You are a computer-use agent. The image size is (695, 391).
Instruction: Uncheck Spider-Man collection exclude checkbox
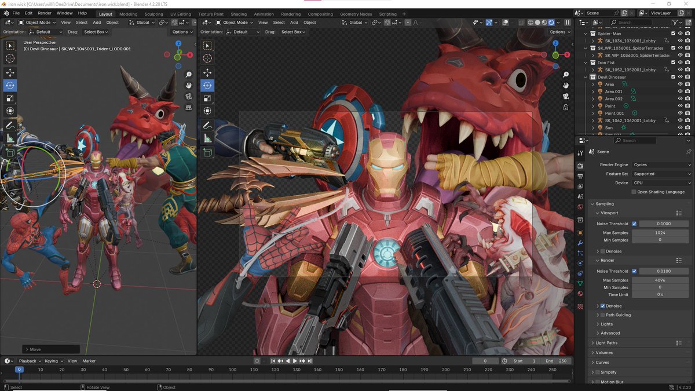(x=673, y=34)
